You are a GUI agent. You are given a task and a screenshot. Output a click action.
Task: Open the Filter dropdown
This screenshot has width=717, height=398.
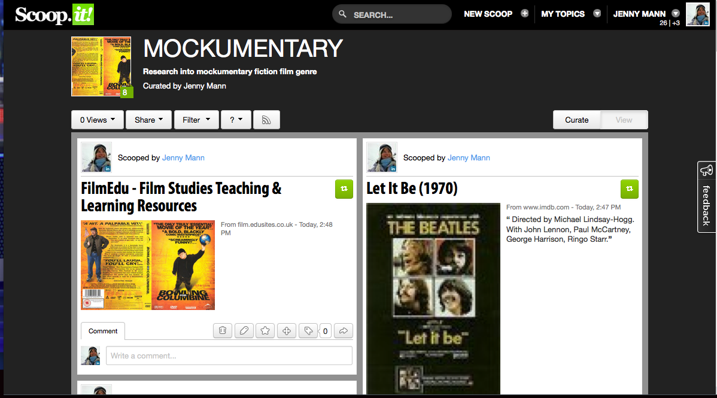pyautogui.click(x=196, y=120)
